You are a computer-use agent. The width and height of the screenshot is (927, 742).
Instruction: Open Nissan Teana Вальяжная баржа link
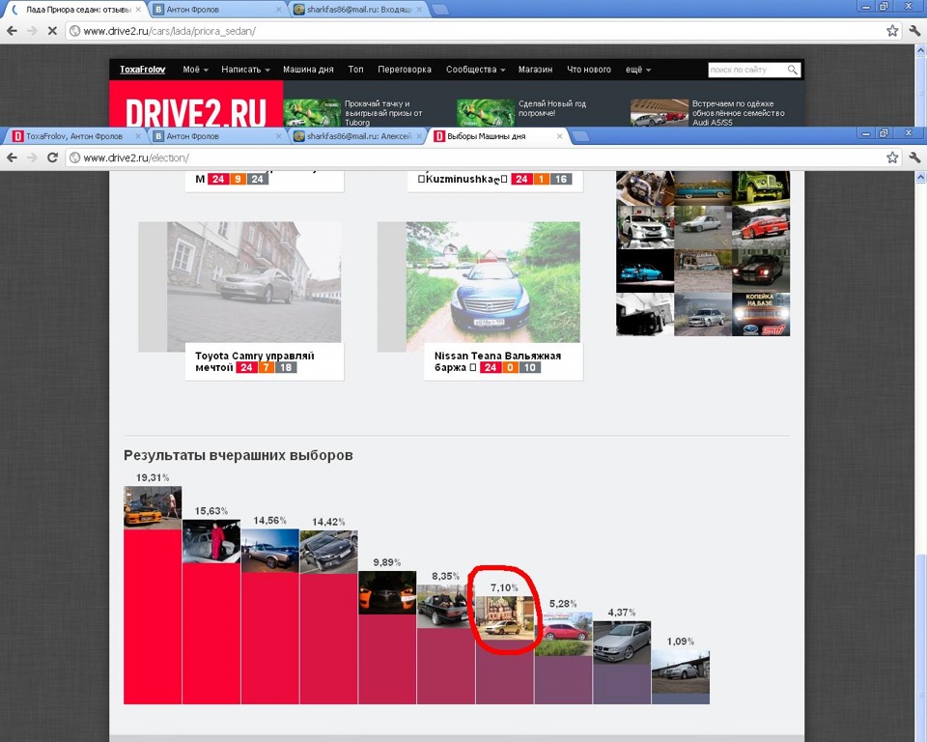pyautogui.click(x=497, y=361)
